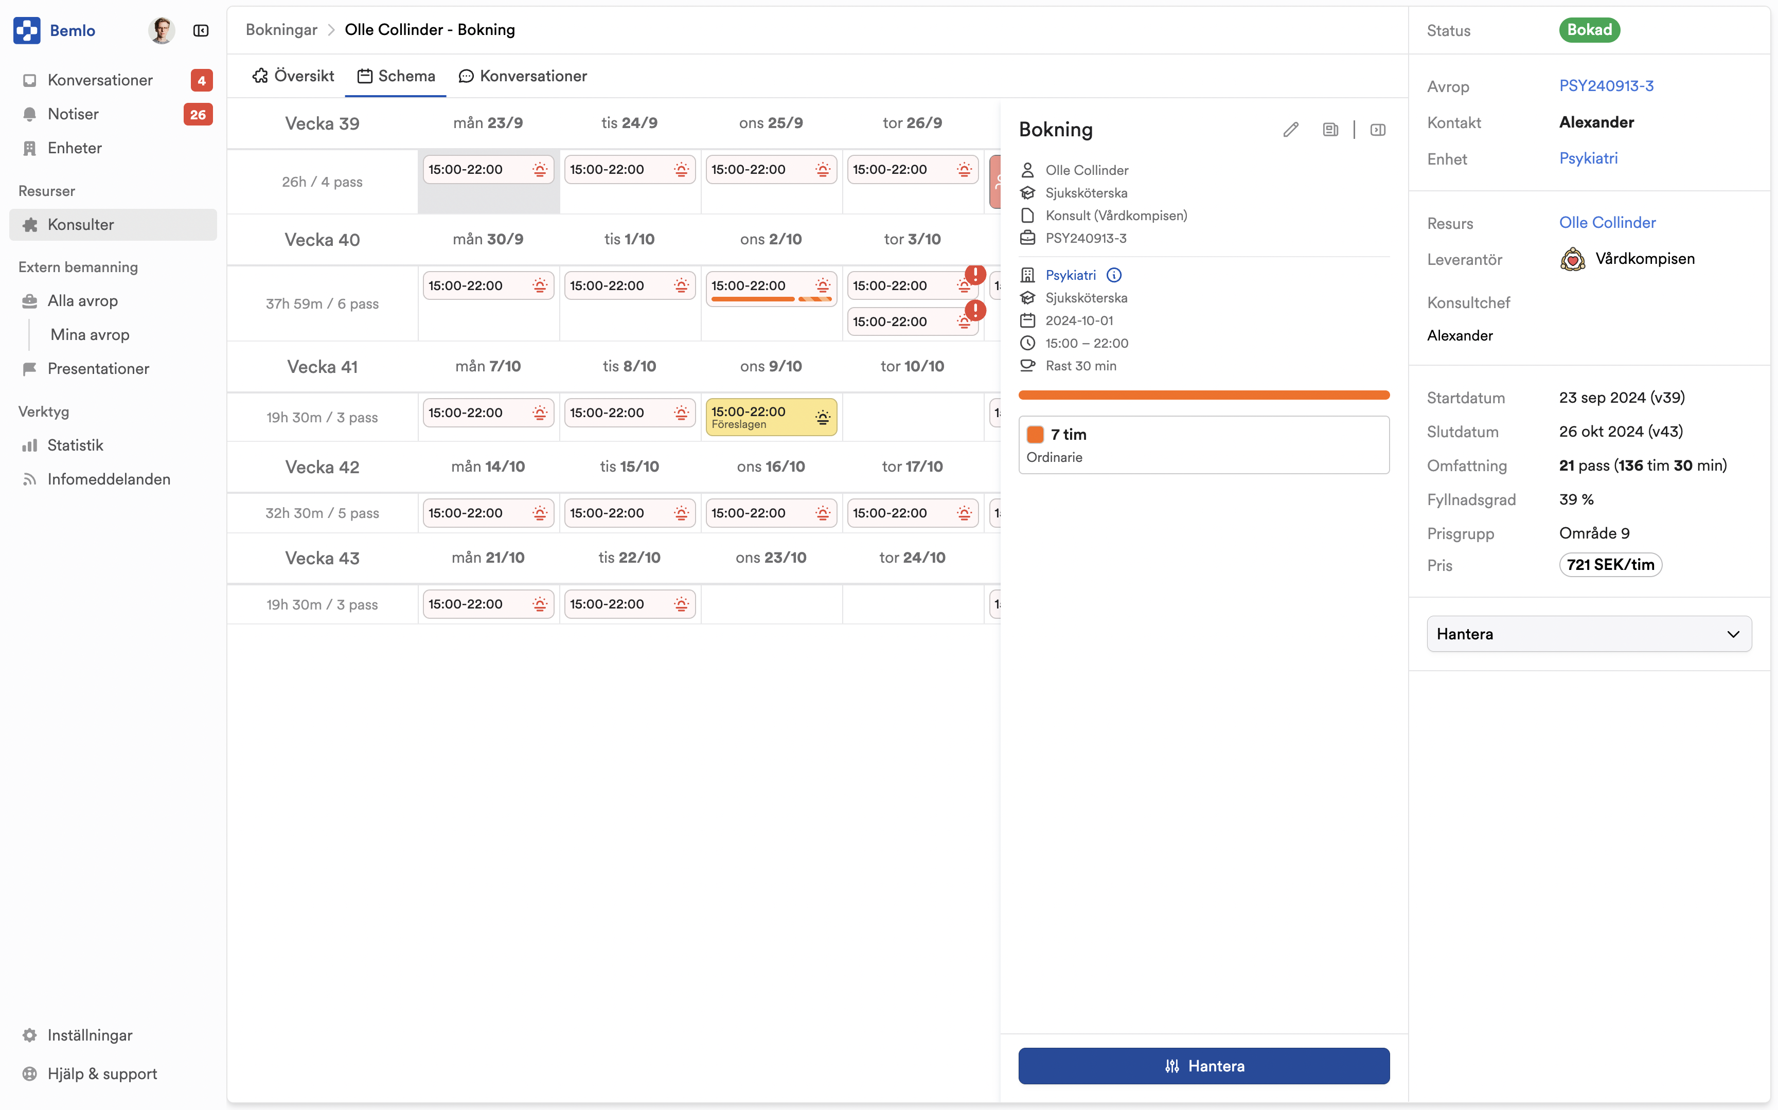1778x1110 pixels.
Task: Click the Bokningar breadcrumb link
Action: pos(281,30)
